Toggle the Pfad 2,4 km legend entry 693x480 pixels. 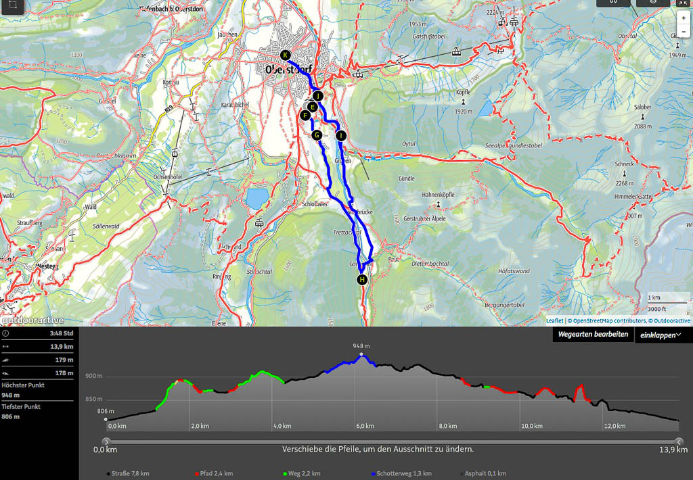pyautogui.click(x=215, y=474)
